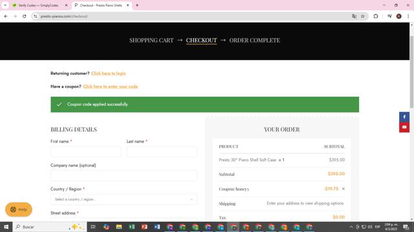The image size is (414, 232).
Task: Close the Checkout Presto Piano tab
Action: (128, 5)
